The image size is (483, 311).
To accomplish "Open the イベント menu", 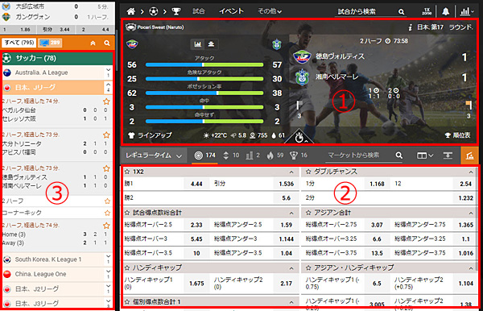I will 231,11.
